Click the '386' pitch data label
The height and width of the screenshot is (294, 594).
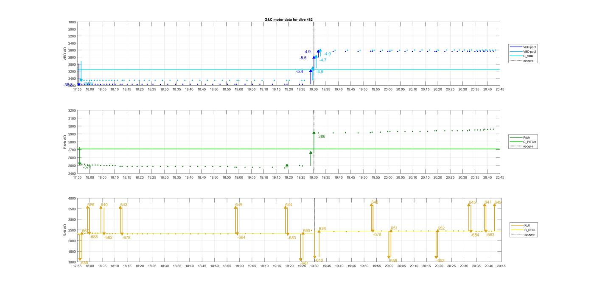click(x=322, y=137)
